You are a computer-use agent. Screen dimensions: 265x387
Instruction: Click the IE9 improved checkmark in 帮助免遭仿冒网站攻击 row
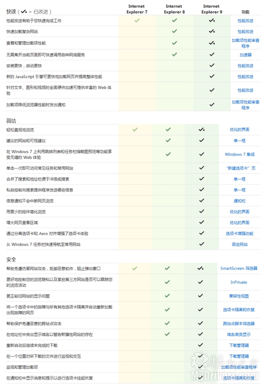coord(200,268)
